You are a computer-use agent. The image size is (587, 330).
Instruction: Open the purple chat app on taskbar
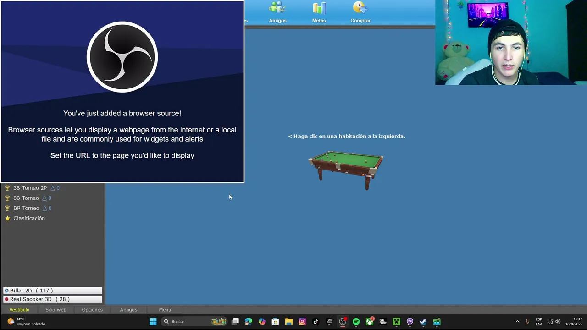tap(410, 322)
